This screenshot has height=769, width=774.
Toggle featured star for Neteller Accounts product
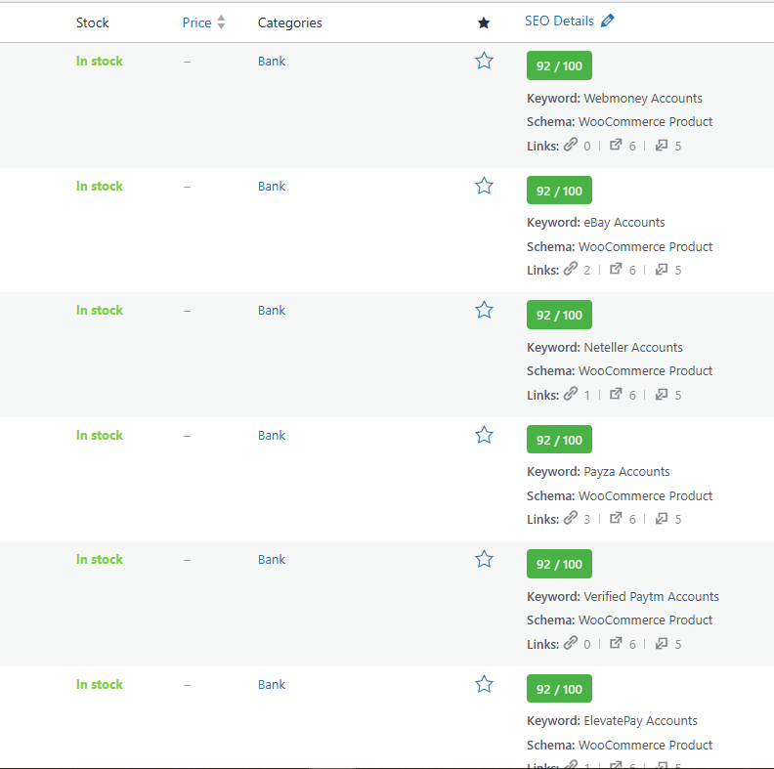(484, 311)
